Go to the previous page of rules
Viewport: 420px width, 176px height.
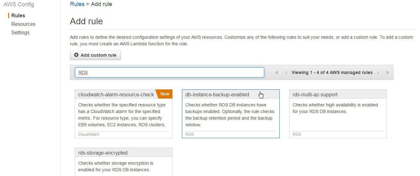tap(286, 72)
